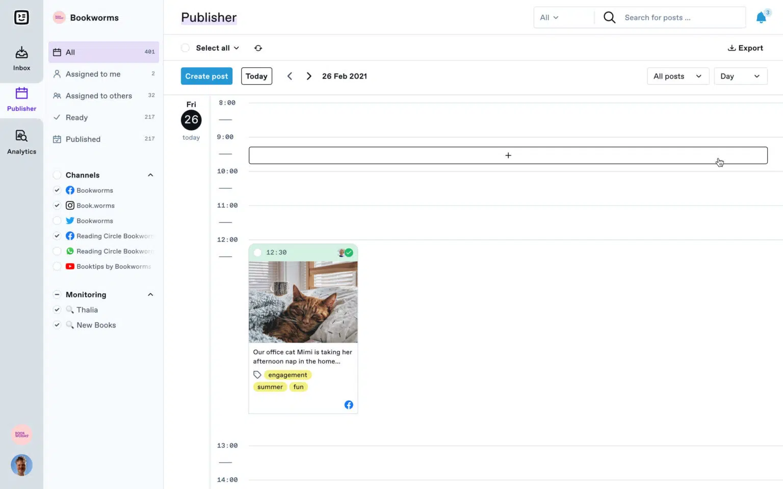Viewport: 783px width, 489px height.
Task: Switch to the Published view
Action: [83, 139]
